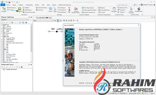The height and width of the screenshot is (95, 156).
Task: Open the By Attribute dropdown arrow
Action: (67, 12)
